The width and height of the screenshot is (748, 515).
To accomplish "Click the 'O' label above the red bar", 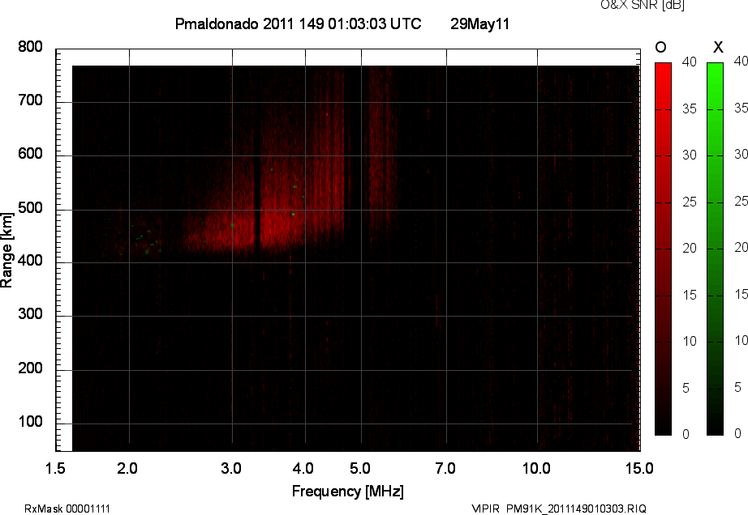I will pos(660,47).
